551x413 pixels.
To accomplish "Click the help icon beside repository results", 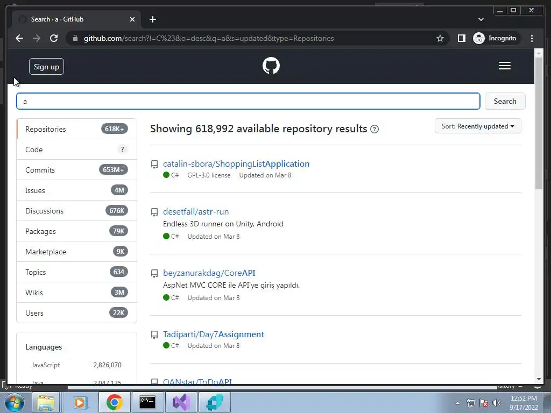I will [375, 129].
